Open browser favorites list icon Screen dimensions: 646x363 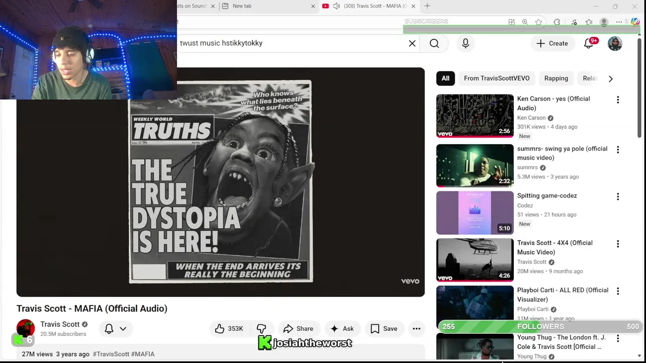589,22
